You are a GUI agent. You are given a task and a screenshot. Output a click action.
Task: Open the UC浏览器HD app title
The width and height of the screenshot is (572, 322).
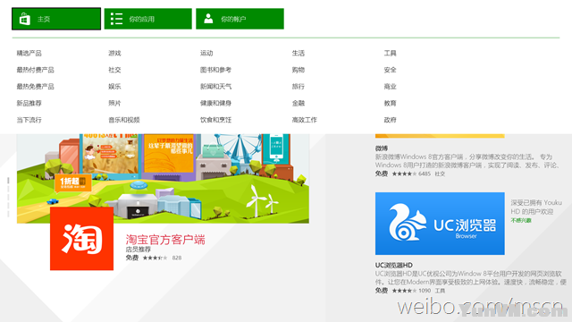click(393, 265)
